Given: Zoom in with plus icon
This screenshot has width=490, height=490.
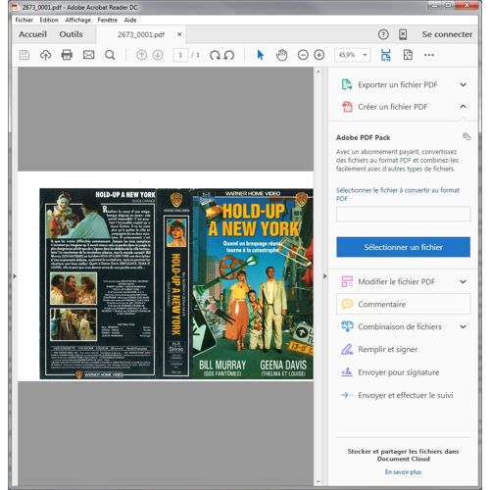Looking at the screenshot, I should [319, 55].
